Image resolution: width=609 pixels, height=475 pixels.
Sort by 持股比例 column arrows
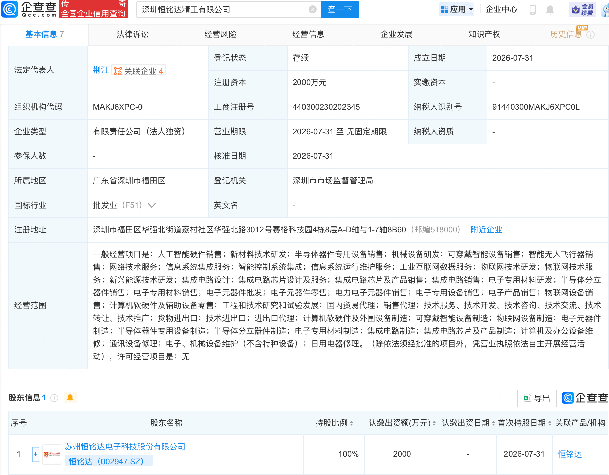click(x=351, y=423)
